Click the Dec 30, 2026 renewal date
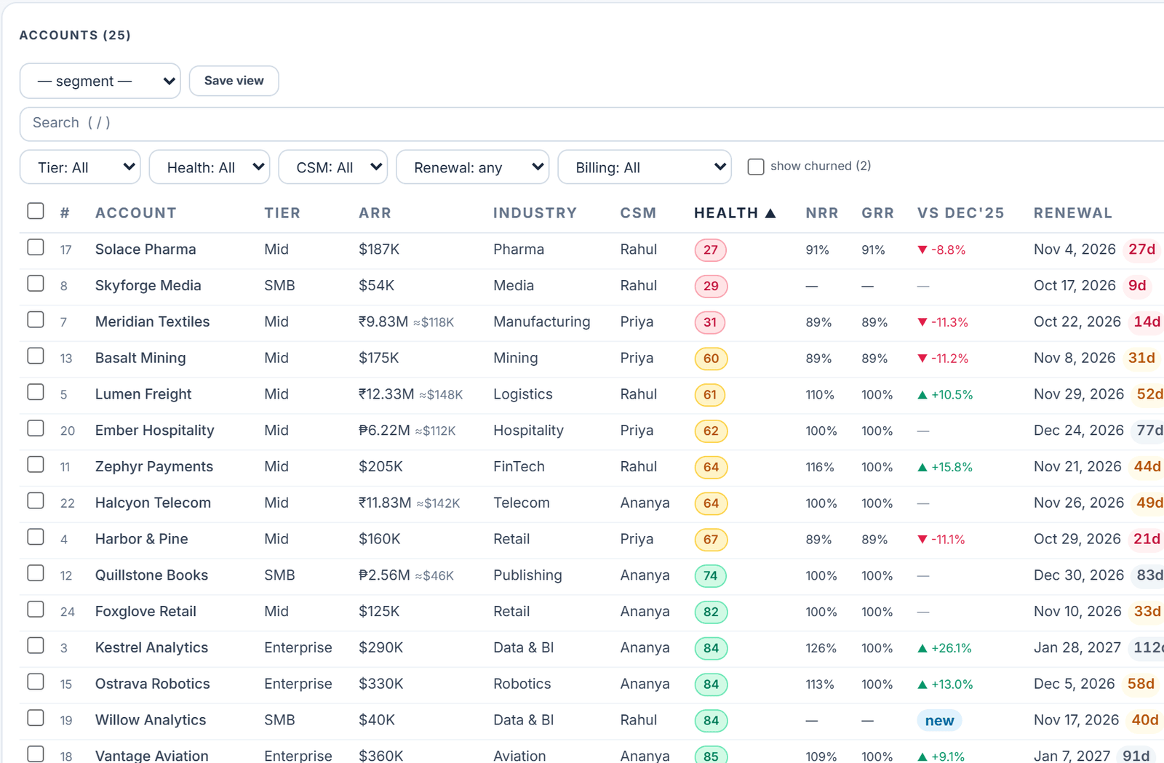1164x763 pixels. point(1079,575)
